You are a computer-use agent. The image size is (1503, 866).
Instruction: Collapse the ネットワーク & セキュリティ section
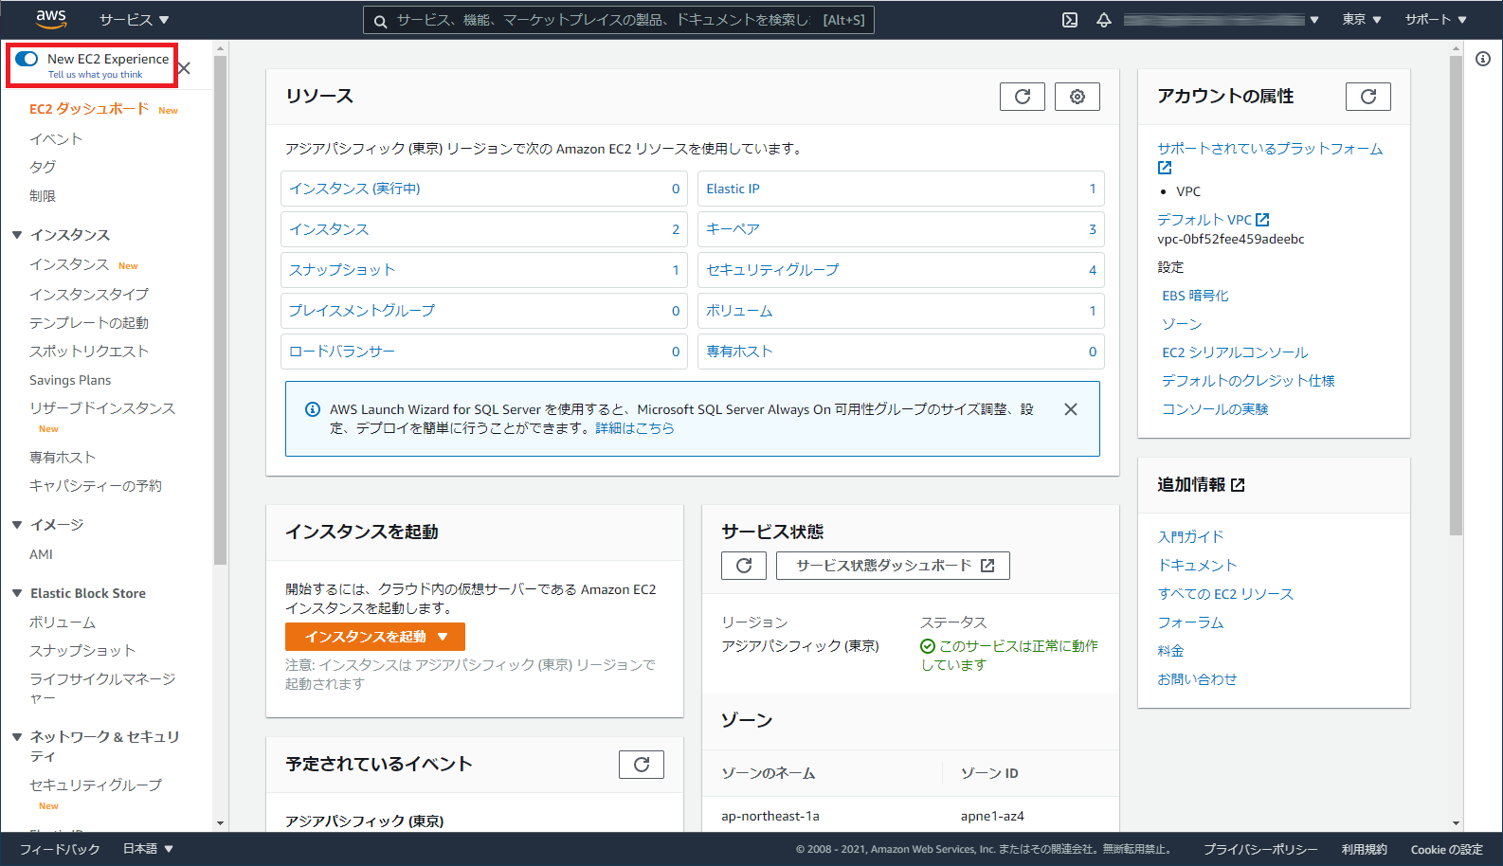click(x=17, y=737)
